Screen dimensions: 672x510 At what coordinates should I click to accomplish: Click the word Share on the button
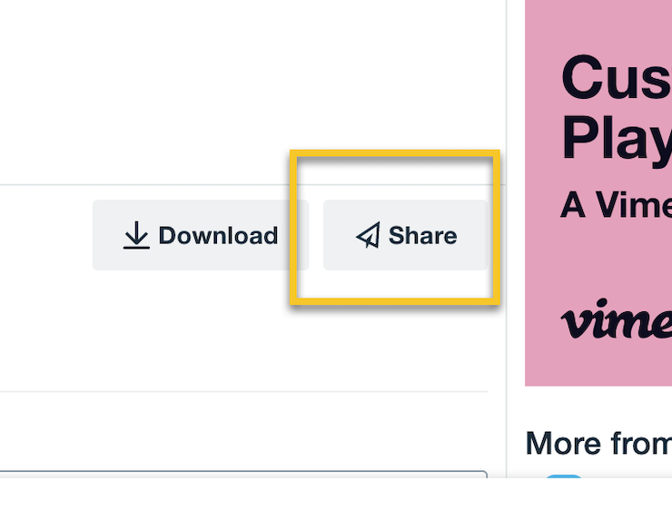click(x=422, y=236)
